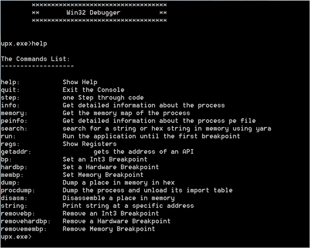Select the 'quit:' command name

(10, 90)
